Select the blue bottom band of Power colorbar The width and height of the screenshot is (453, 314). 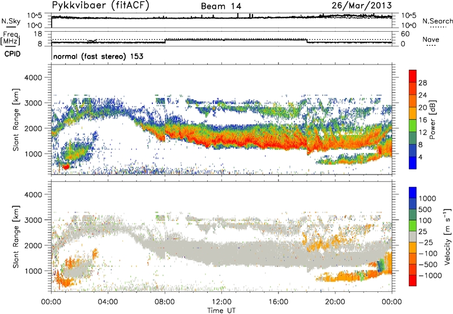(x=413, y=163)
